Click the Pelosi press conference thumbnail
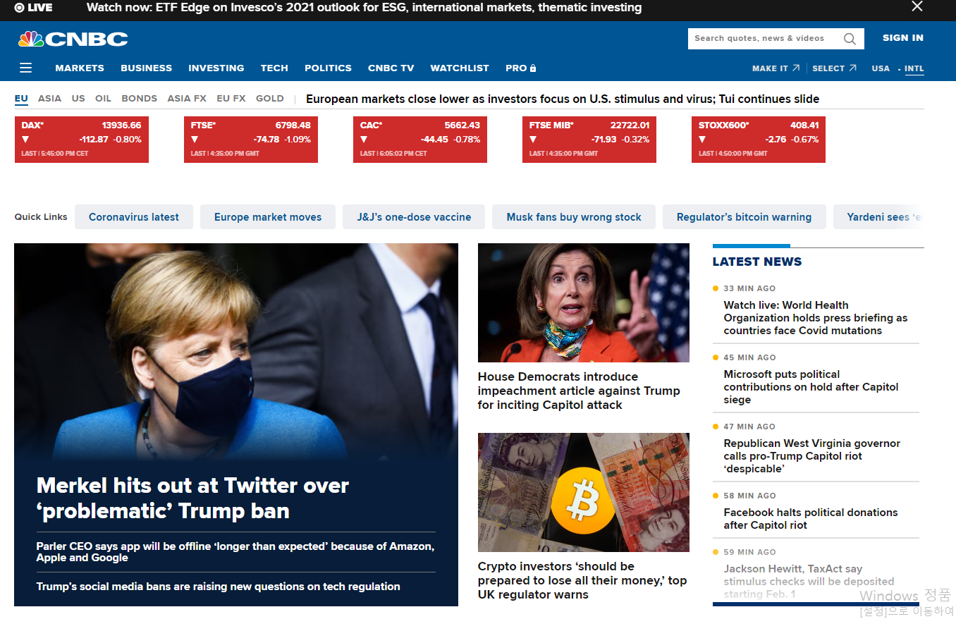Image resolution: width=956 pixels, height=631 pixels. [584, 303]
